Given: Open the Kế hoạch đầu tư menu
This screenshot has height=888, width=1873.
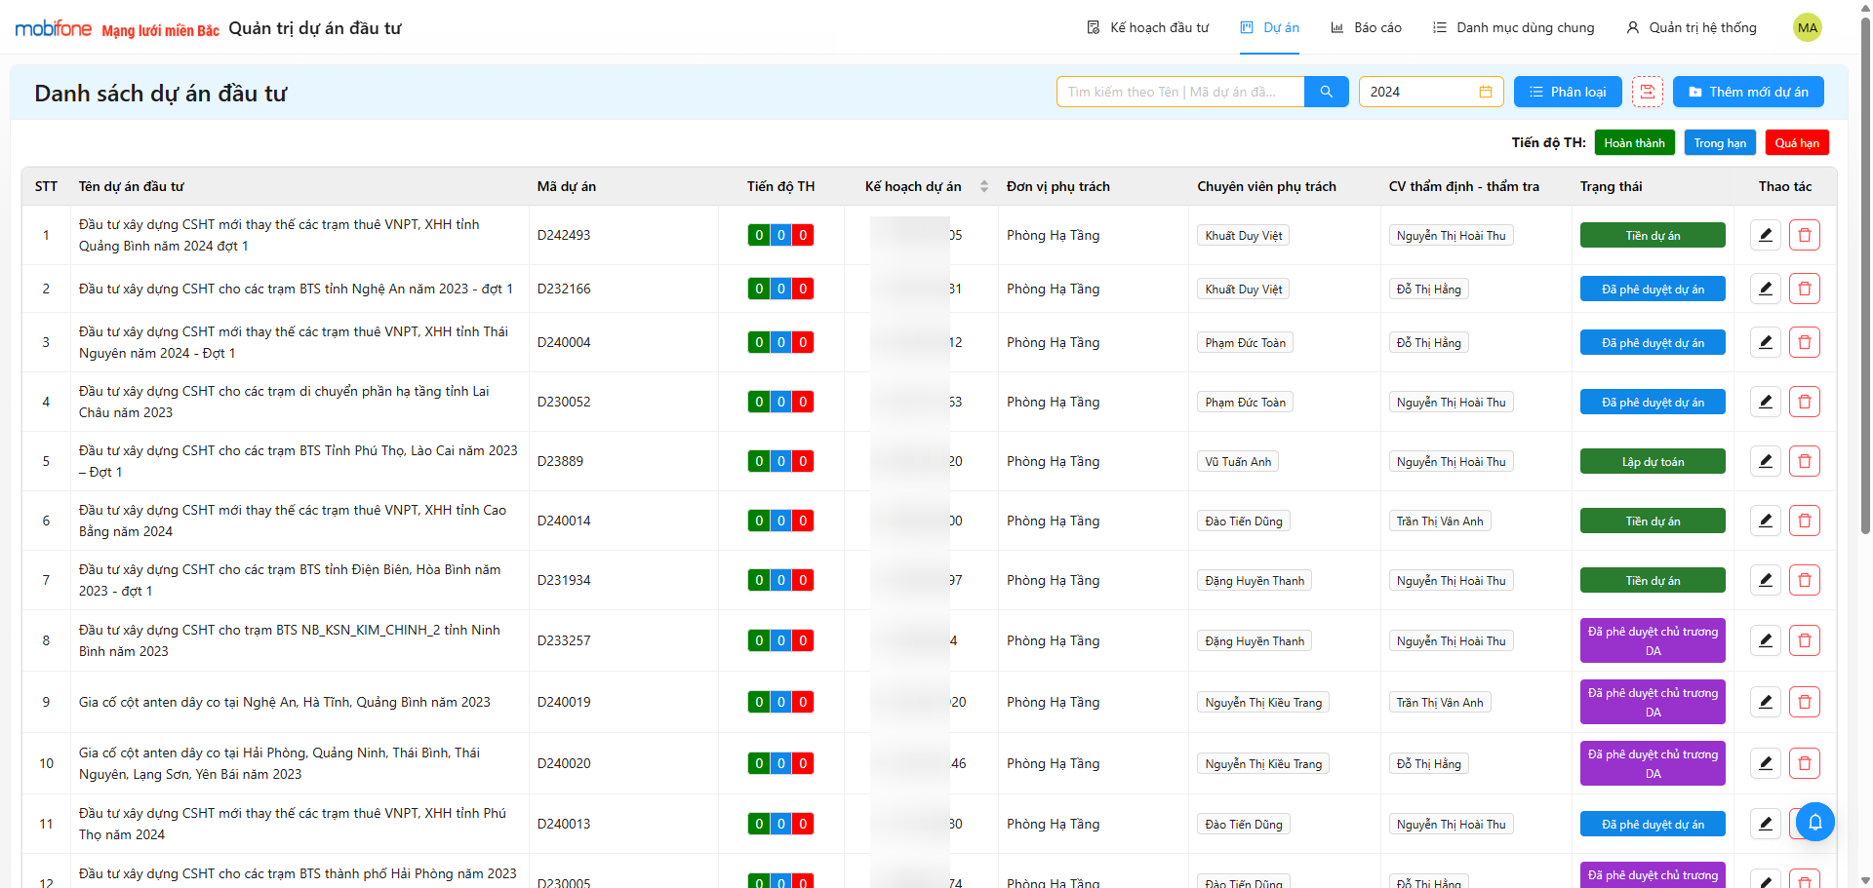Looking at the screenshot, I should click(x=1148, y=27).
